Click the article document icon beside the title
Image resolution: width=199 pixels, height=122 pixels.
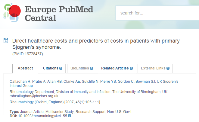[x=6, y=41]
